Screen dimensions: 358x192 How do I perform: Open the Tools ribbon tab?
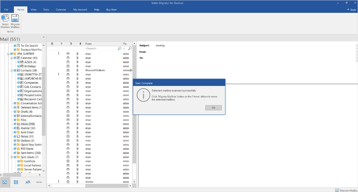(x=46, y=10)
